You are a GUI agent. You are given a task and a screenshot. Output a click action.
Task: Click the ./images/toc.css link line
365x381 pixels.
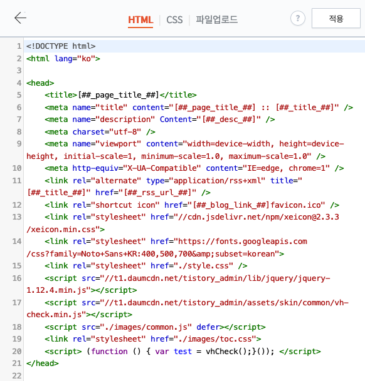point(153,339)
